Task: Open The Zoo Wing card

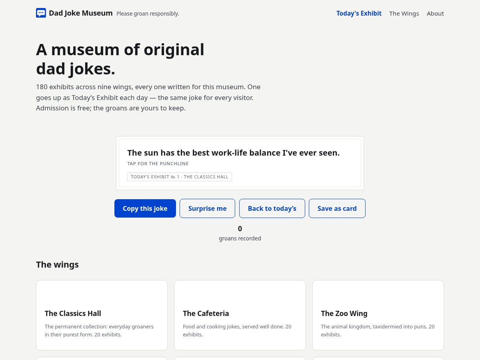Action: (x=378, y=315)
